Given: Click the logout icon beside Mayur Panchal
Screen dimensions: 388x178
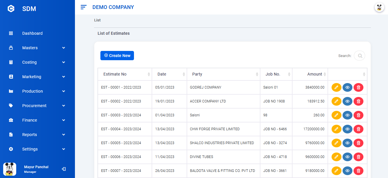Looking at the screenshot, I should 64,169.
